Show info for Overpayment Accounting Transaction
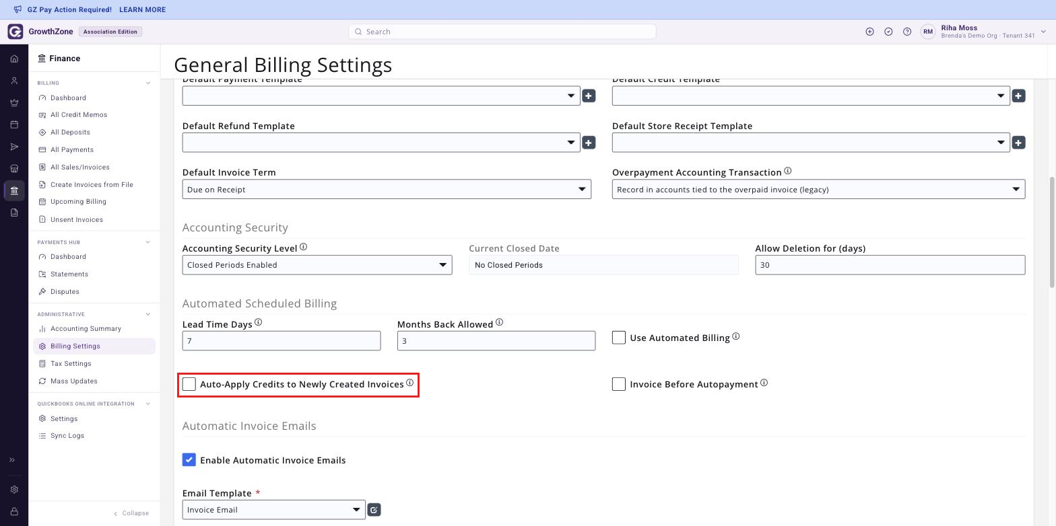This screenshot has width=1056, height=526. [x=787, y=172]
